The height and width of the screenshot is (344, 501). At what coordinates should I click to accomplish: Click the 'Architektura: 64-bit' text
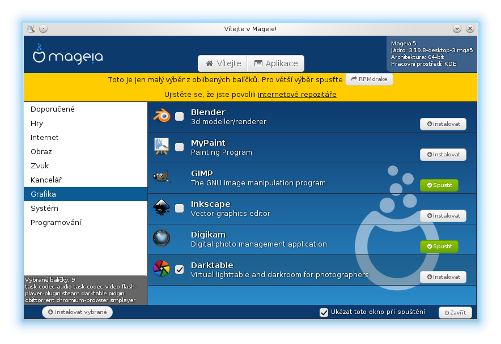click(x=418, y=57)
